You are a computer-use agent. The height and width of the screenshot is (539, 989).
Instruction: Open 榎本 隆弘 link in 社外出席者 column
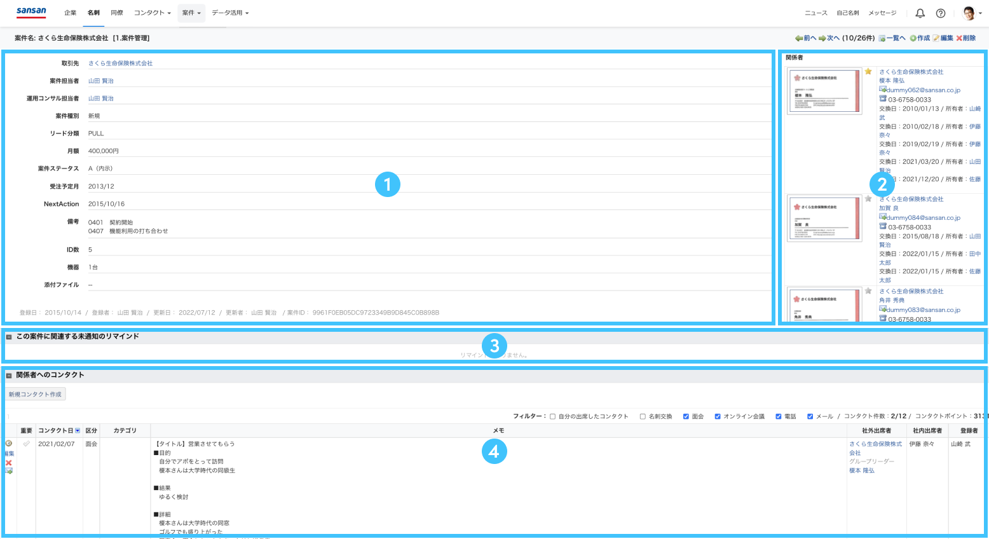point(862,470)
